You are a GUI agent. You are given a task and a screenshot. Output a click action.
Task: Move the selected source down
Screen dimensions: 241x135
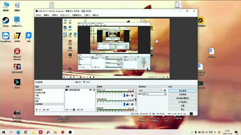82,110
